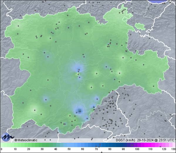The width and height of the screenshot is (176, 153).
Task: Click the blue legend color above 60
Action: click(x=83, y=145)
